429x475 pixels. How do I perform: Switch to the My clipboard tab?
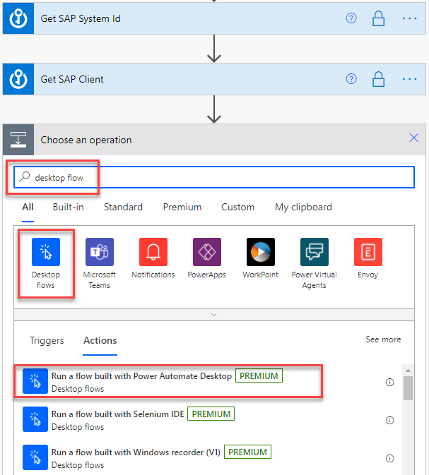click(303, 208)
